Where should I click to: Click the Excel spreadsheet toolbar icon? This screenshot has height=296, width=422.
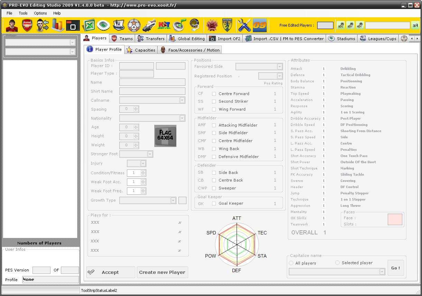tap(89, 25)
